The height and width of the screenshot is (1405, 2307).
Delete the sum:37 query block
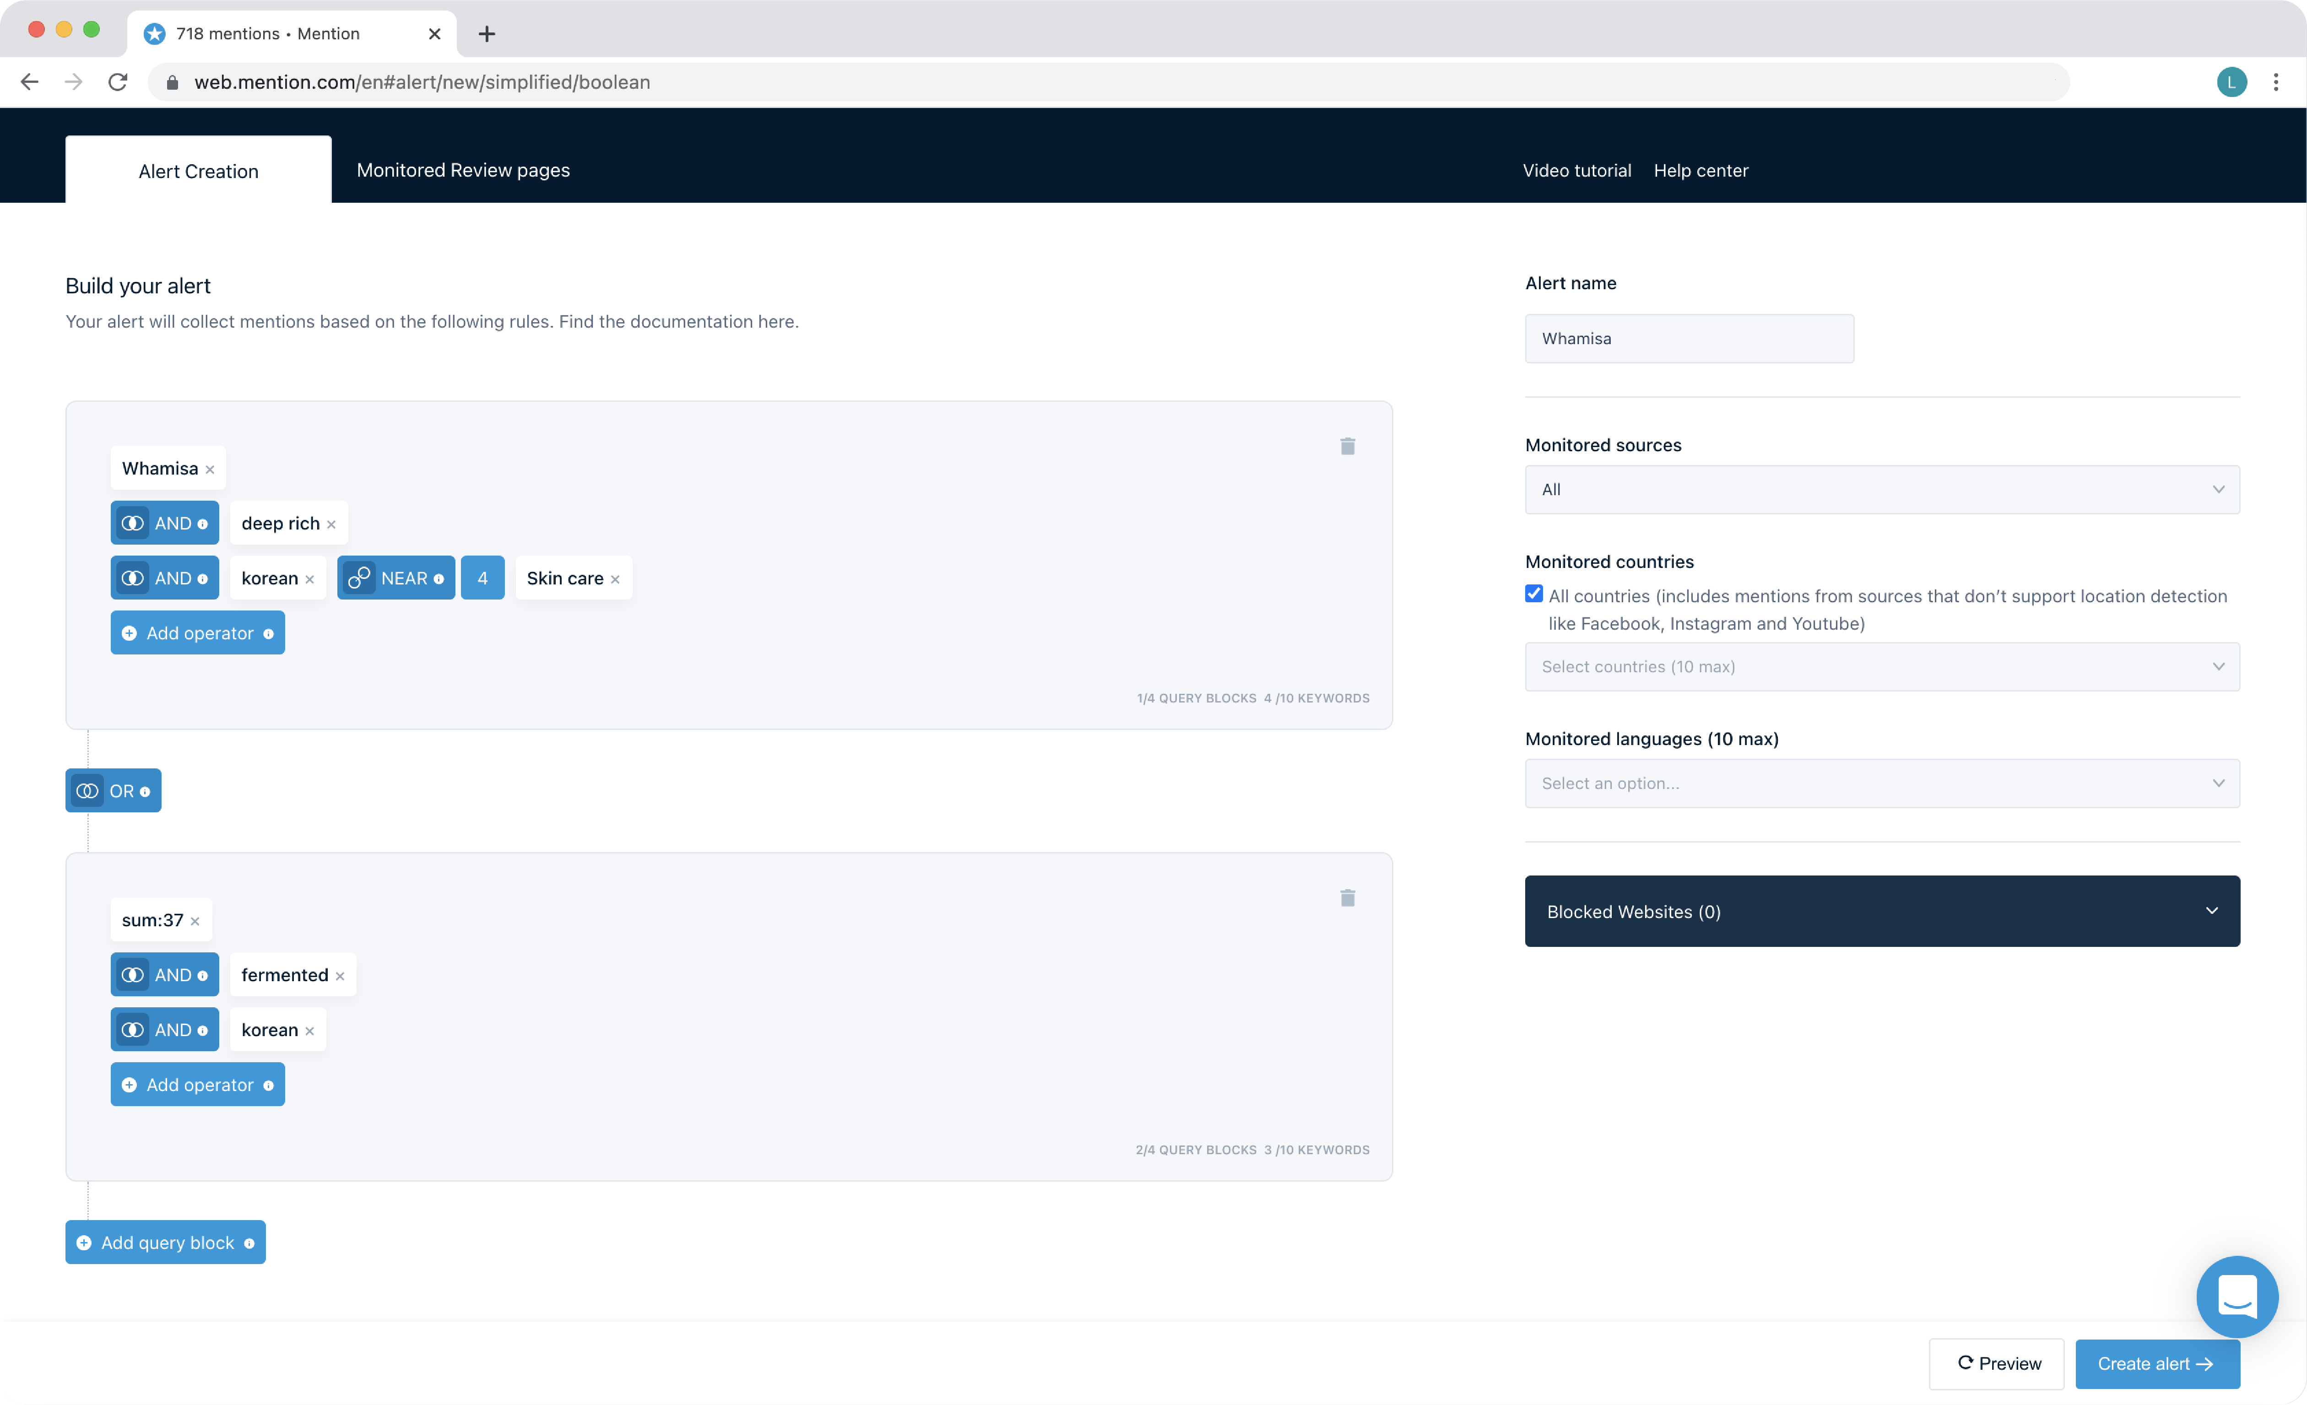pyautogui.click(x=1348, y=897)
